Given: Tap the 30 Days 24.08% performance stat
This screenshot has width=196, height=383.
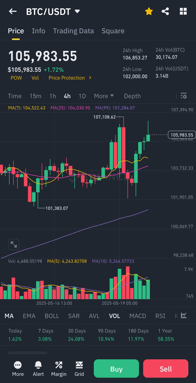Looking at the screenshot, I should click(x=77, y=335).
